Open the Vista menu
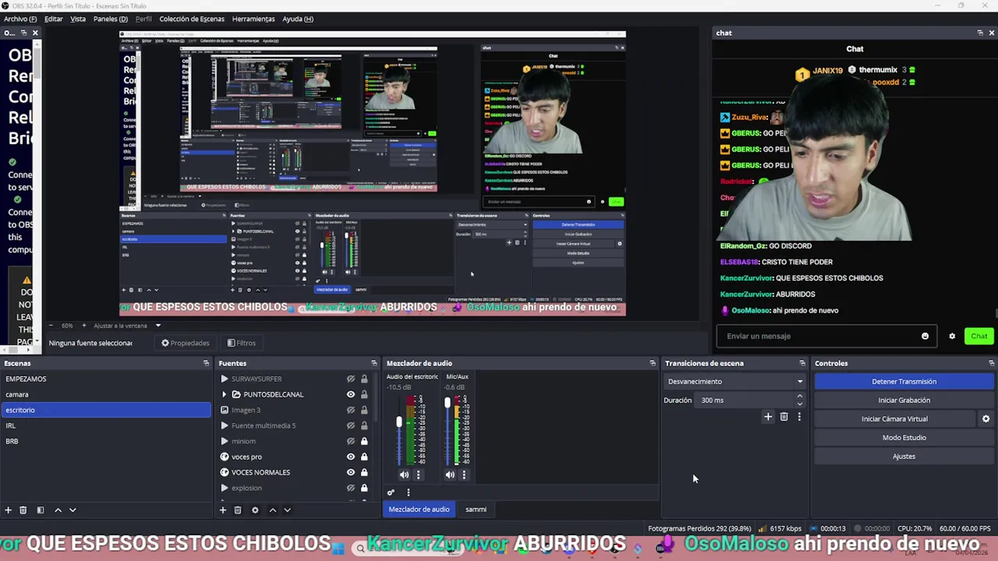The image size is (998, 561). (x=78, y=19)
